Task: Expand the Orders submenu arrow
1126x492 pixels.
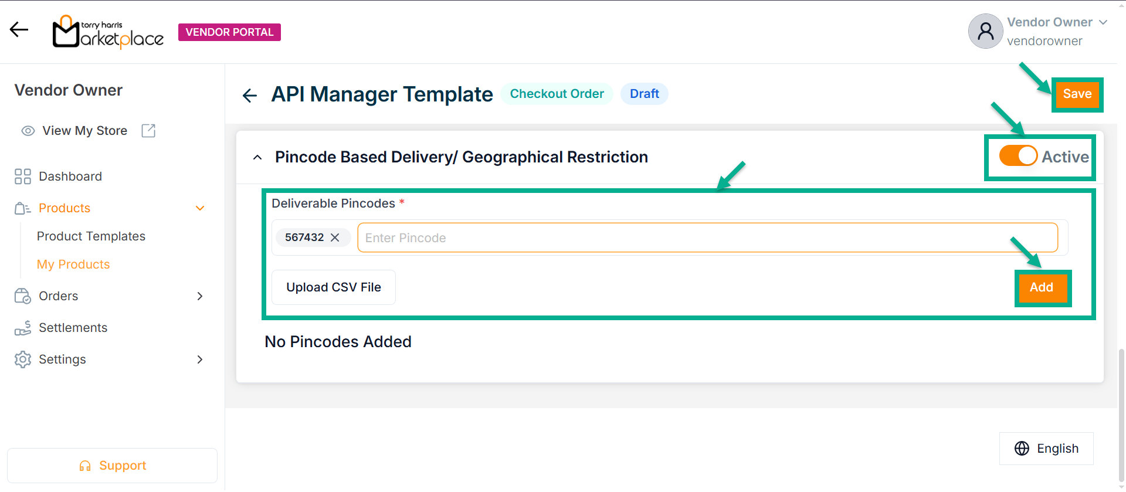Action: 200,296
